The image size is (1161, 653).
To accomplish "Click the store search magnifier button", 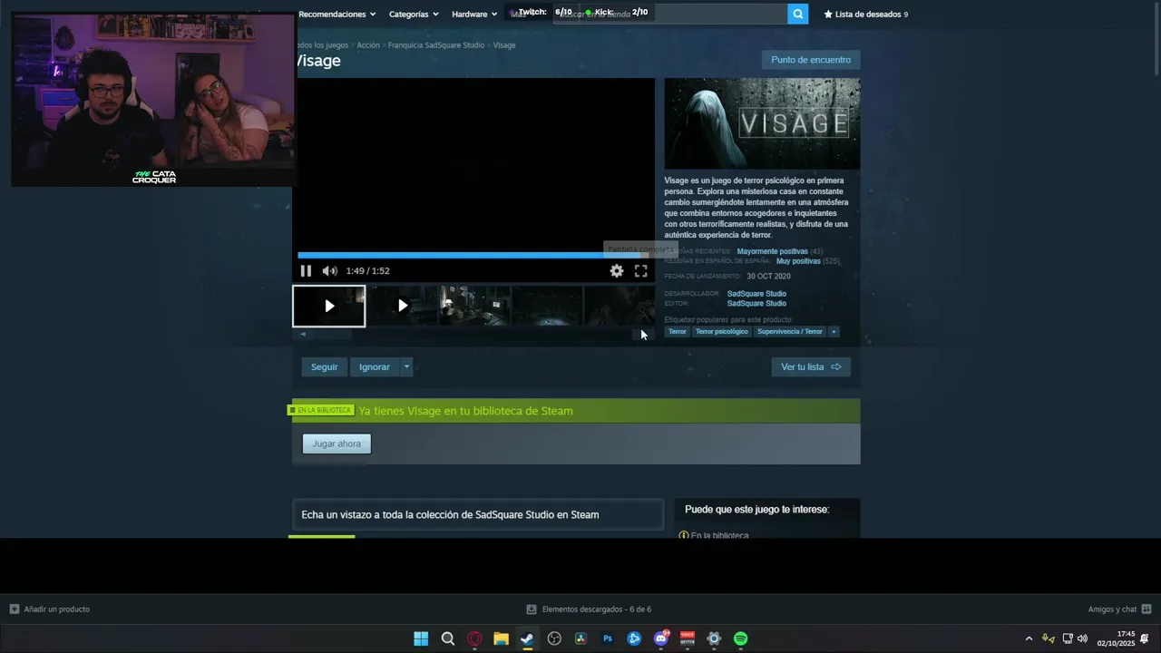I will click(797, 14).
